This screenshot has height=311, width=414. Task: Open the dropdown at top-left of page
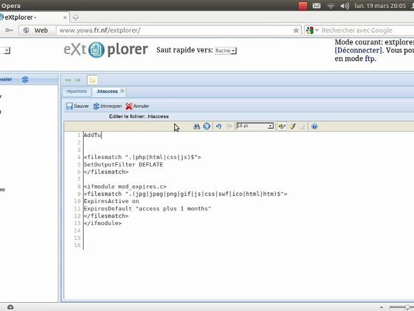(x=5, y=50)
